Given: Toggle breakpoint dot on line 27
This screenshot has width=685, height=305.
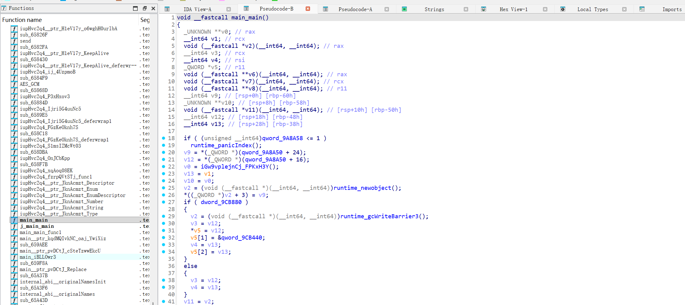Looking at the screenshot, I should coord(164,202).
